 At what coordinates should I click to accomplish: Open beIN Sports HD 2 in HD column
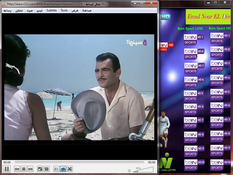point(220,52)
